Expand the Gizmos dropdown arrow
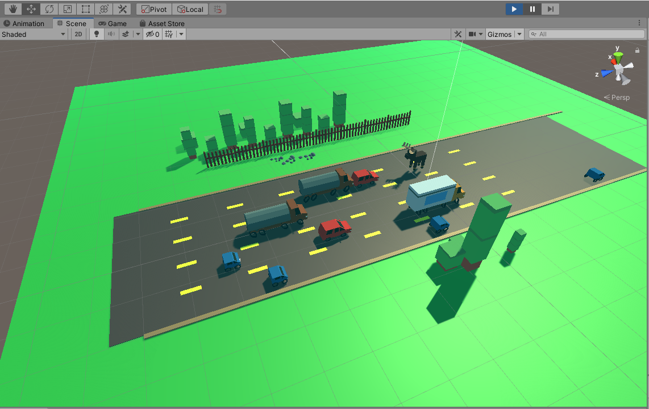Image resolution: width=649 pixels, height=409 pixels. coord(519,34)
